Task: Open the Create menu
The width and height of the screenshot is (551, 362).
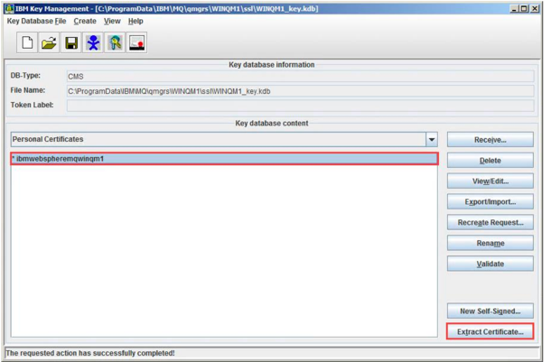Action: [x=85, y=21]
